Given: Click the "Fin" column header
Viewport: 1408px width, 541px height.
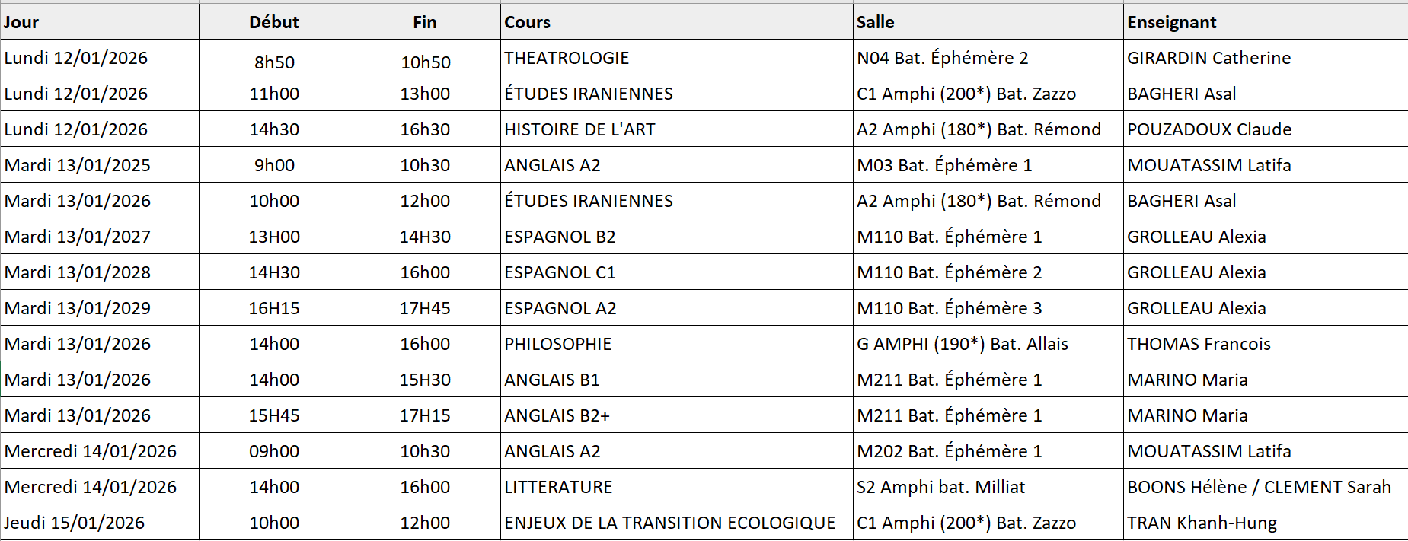Looking at the screenshot, I should 425,22.
